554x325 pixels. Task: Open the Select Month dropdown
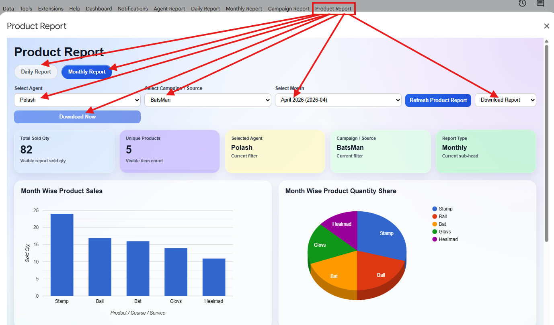pyautogui.click(x=338, y=100)
